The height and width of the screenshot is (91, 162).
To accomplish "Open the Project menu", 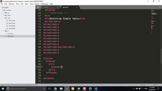I will click(x=37, y=4).
